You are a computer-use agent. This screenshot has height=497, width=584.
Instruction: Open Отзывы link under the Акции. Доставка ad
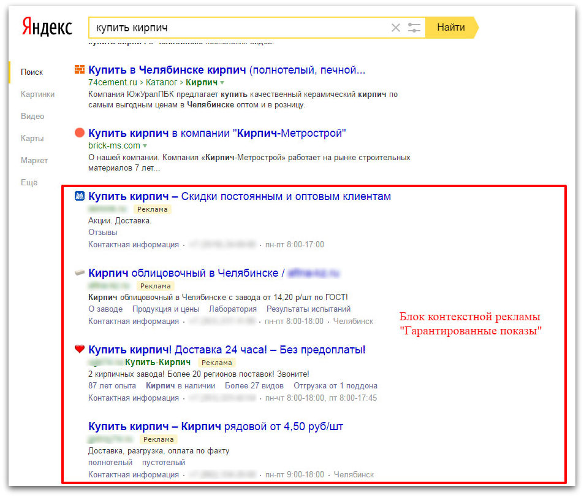click(102, 233)
